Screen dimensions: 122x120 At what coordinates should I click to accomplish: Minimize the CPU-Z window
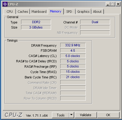[x=108, y=4]
